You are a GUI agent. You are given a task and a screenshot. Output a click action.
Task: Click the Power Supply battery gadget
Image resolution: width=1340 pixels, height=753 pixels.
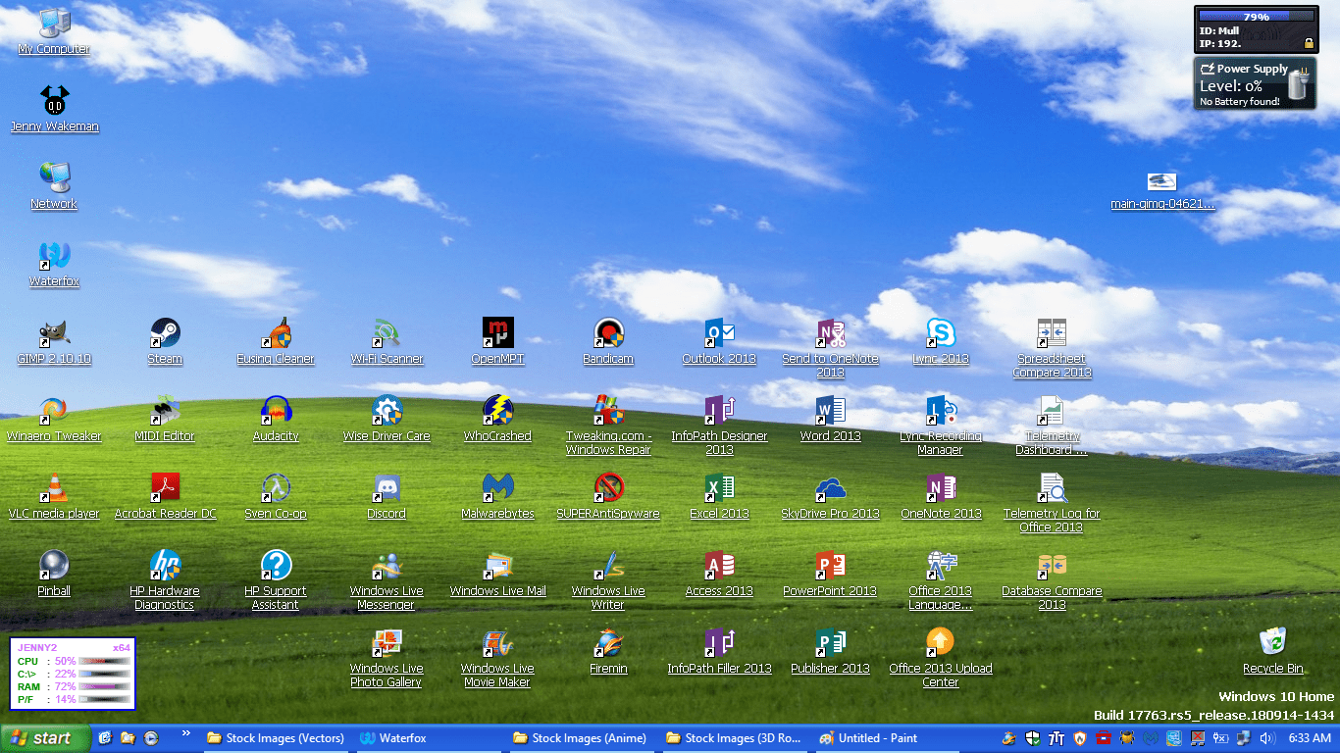point(1255,83)
